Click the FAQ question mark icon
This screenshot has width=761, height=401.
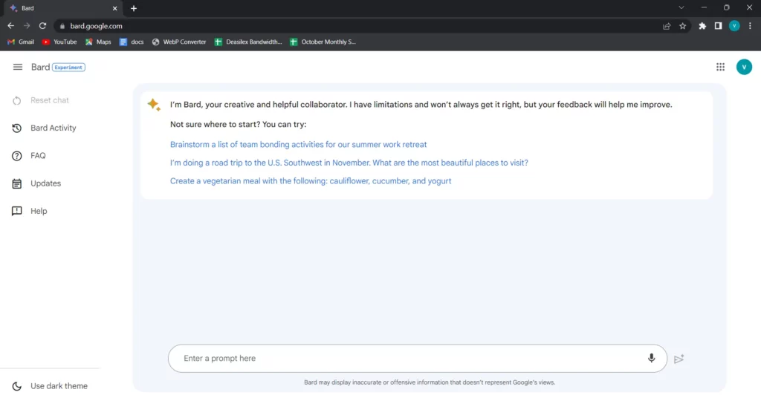tap(17, 156)
